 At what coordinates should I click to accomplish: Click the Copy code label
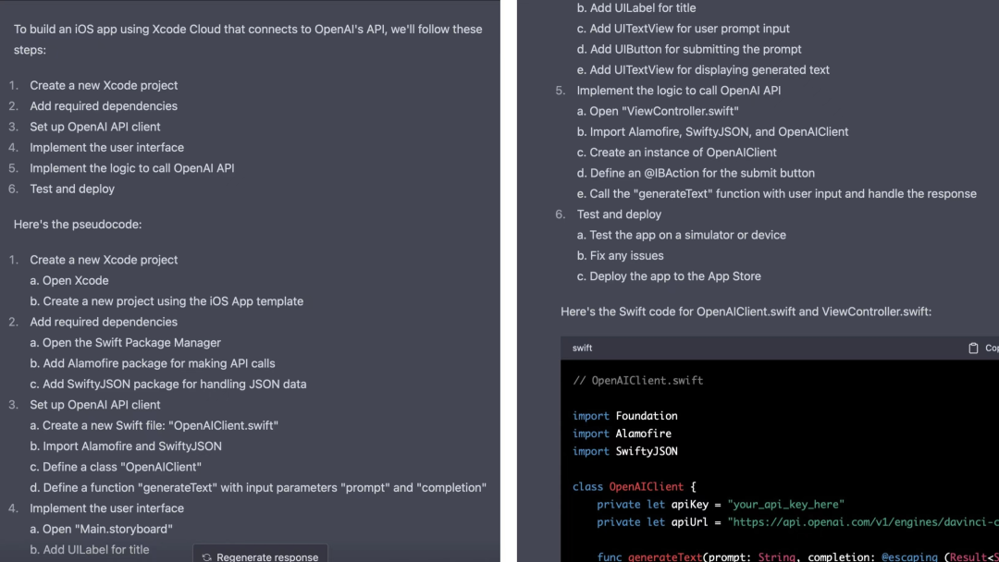click(991, 348)
